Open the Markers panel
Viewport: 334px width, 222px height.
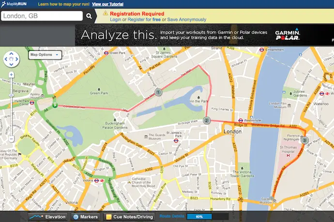pos(85,217)
